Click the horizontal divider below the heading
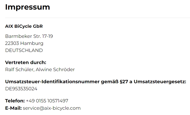The width and height of the screenshot is (190, 115). click(x=97, y=18)
